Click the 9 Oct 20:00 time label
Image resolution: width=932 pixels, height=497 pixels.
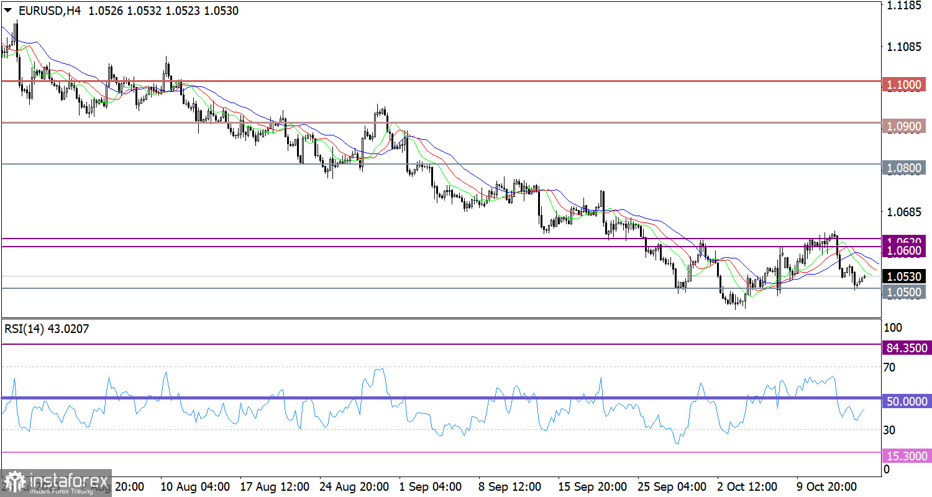click(828, 486)
